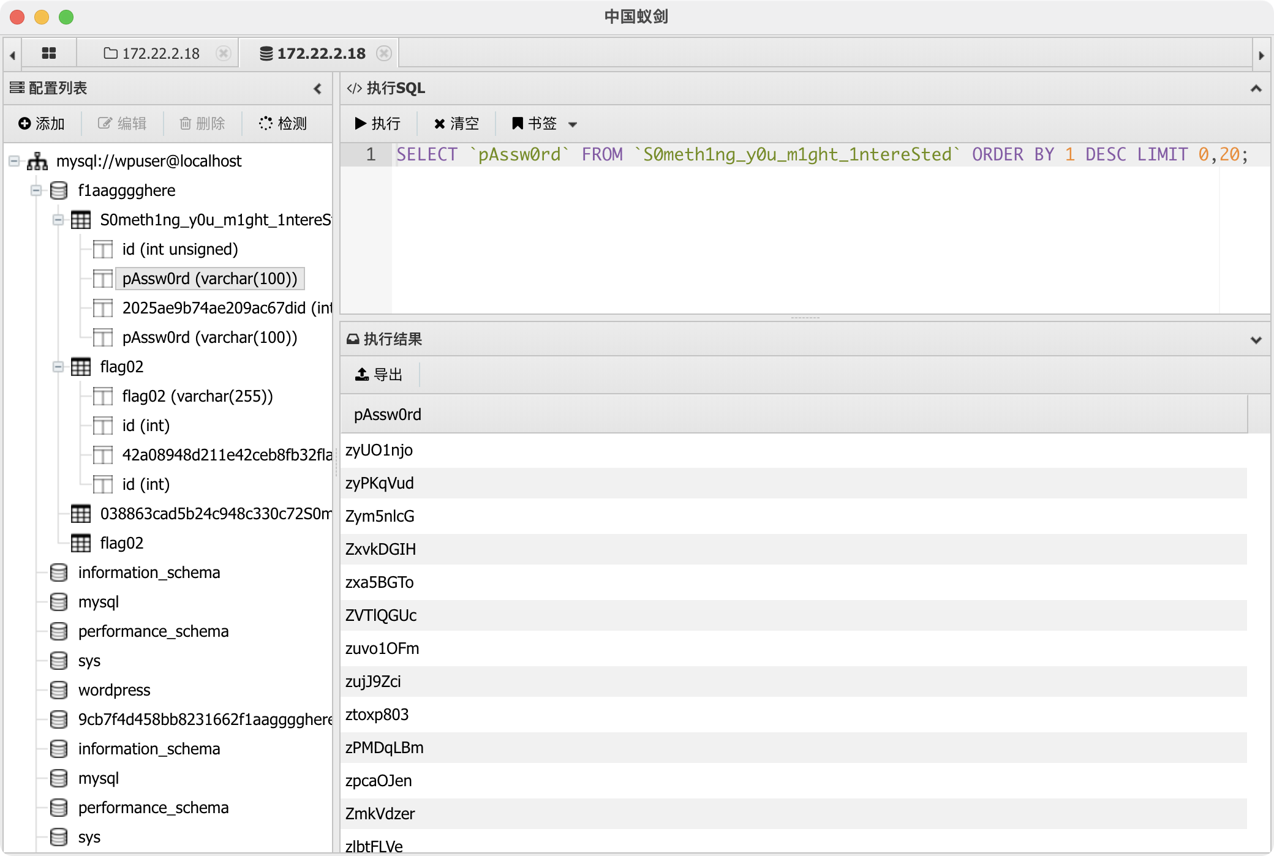Open the first information_schema database
Image resolution: width=1274 pixels, height=856 pixels.
[149, 573]
